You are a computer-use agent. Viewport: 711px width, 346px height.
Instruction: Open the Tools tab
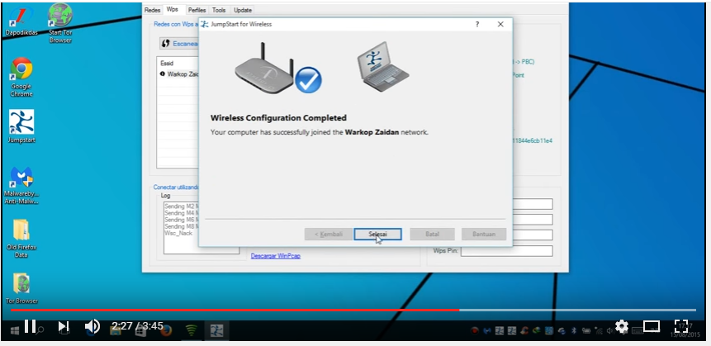click(219, 10)
